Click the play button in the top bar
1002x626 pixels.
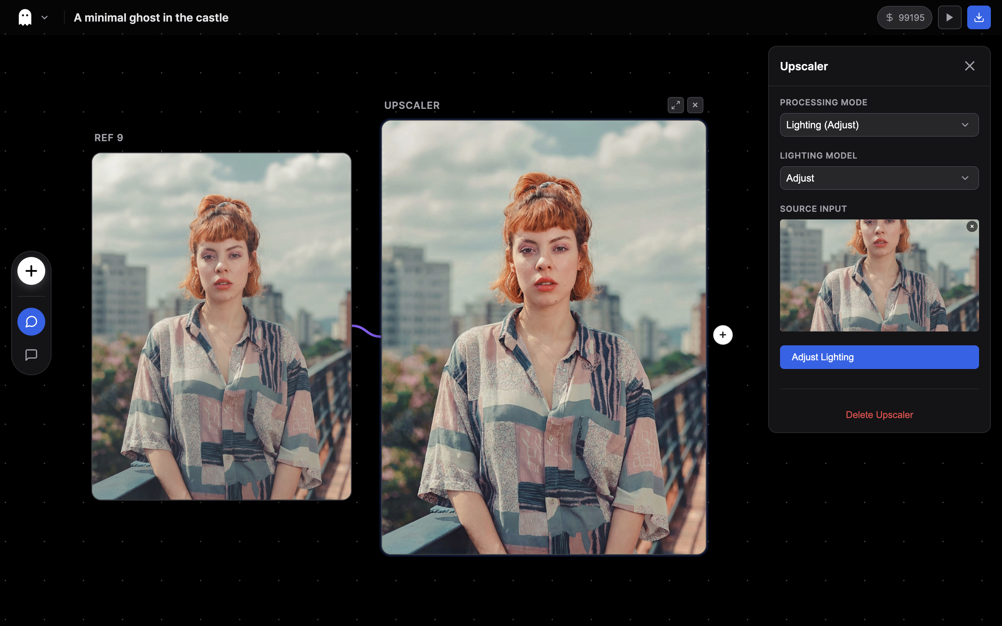tap(949, 17)
